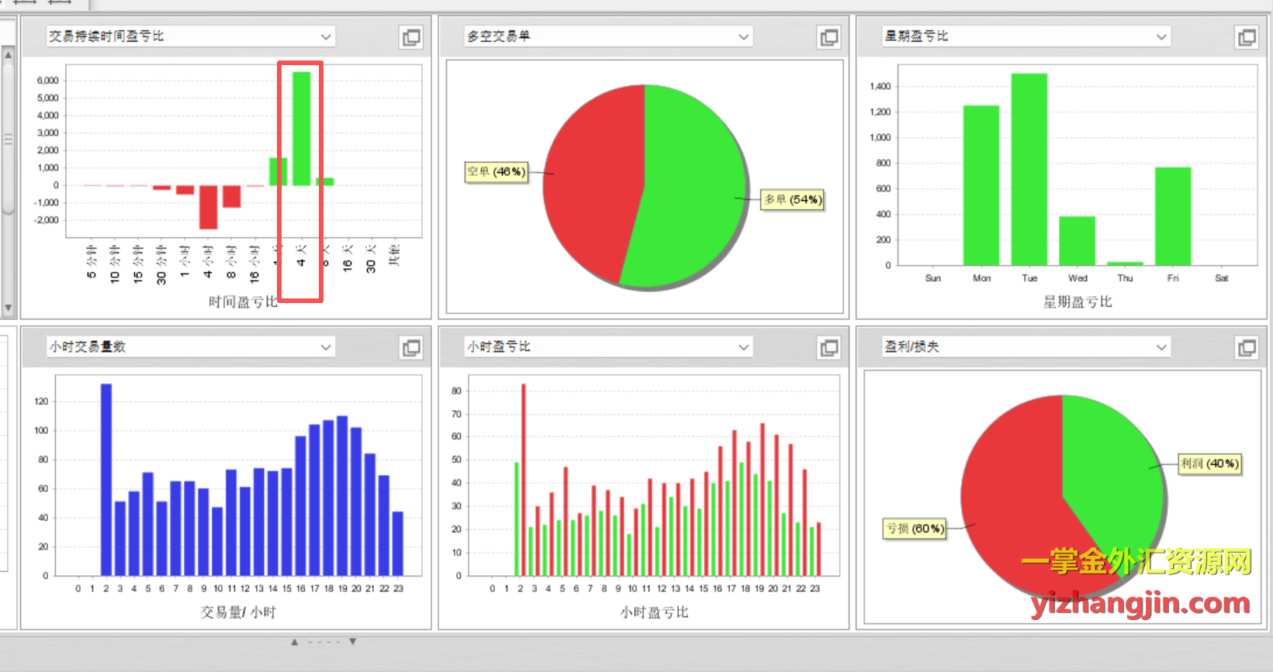Select the 亏损 (60%) label on pie chart

915,529
